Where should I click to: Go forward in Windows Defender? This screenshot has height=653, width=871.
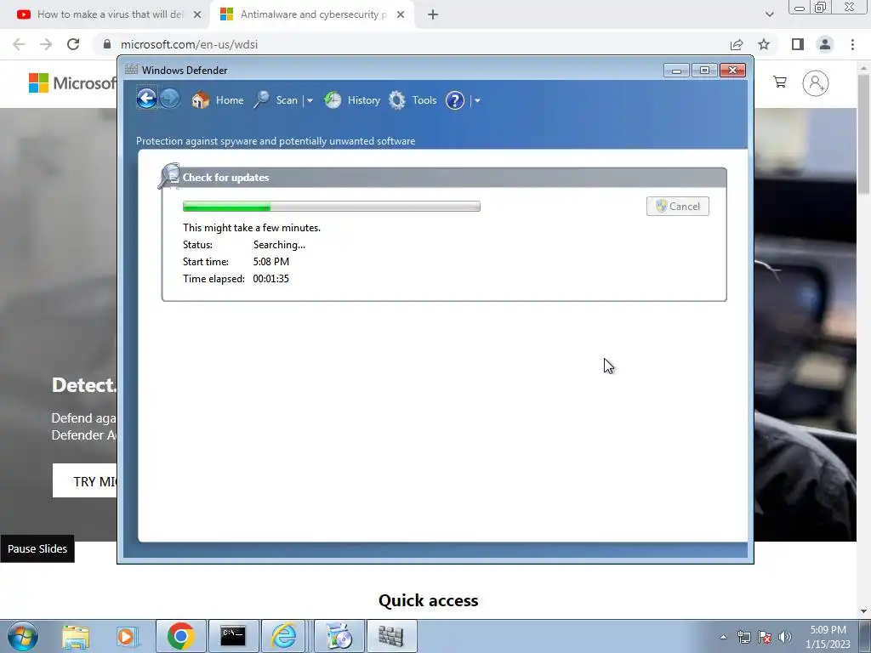click(x=170, y=99)
